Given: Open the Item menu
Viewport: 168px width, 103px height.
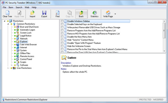Looking at the screenshot, I should [11, 7].
